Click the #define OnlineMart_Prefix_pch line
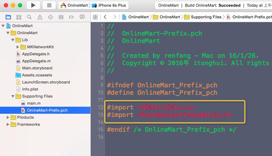 pos(162,93)
